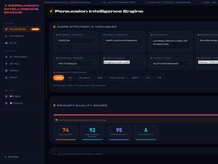218x164 pixels.
Task: Click the Story Element input field
Action: pos(117,62)
